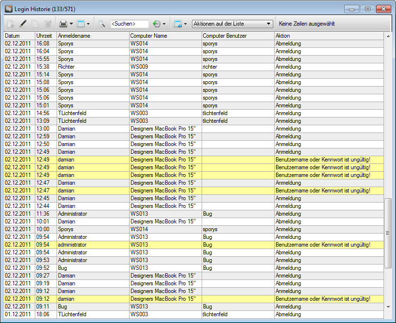Open the print options dropdown arrow
Screen dimensions: 396x323
[72, 24]
